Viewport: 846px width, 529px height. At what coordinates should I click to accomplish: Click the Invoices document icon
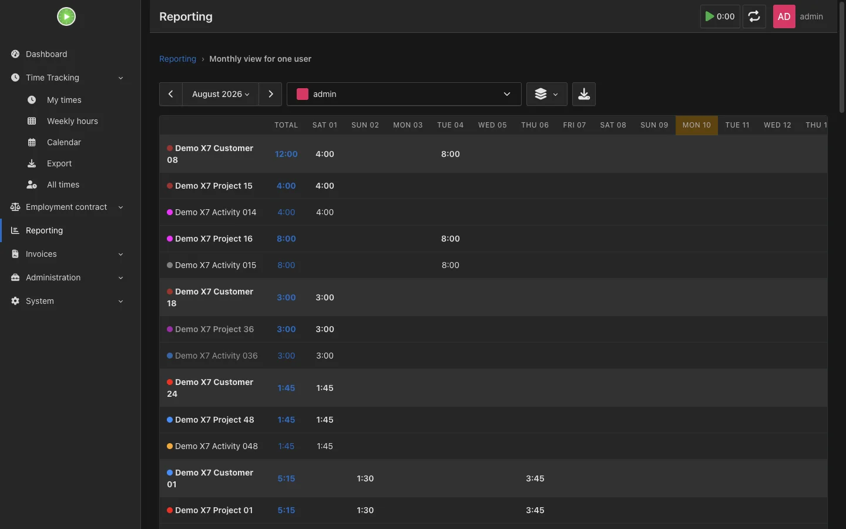click(15, 254)
